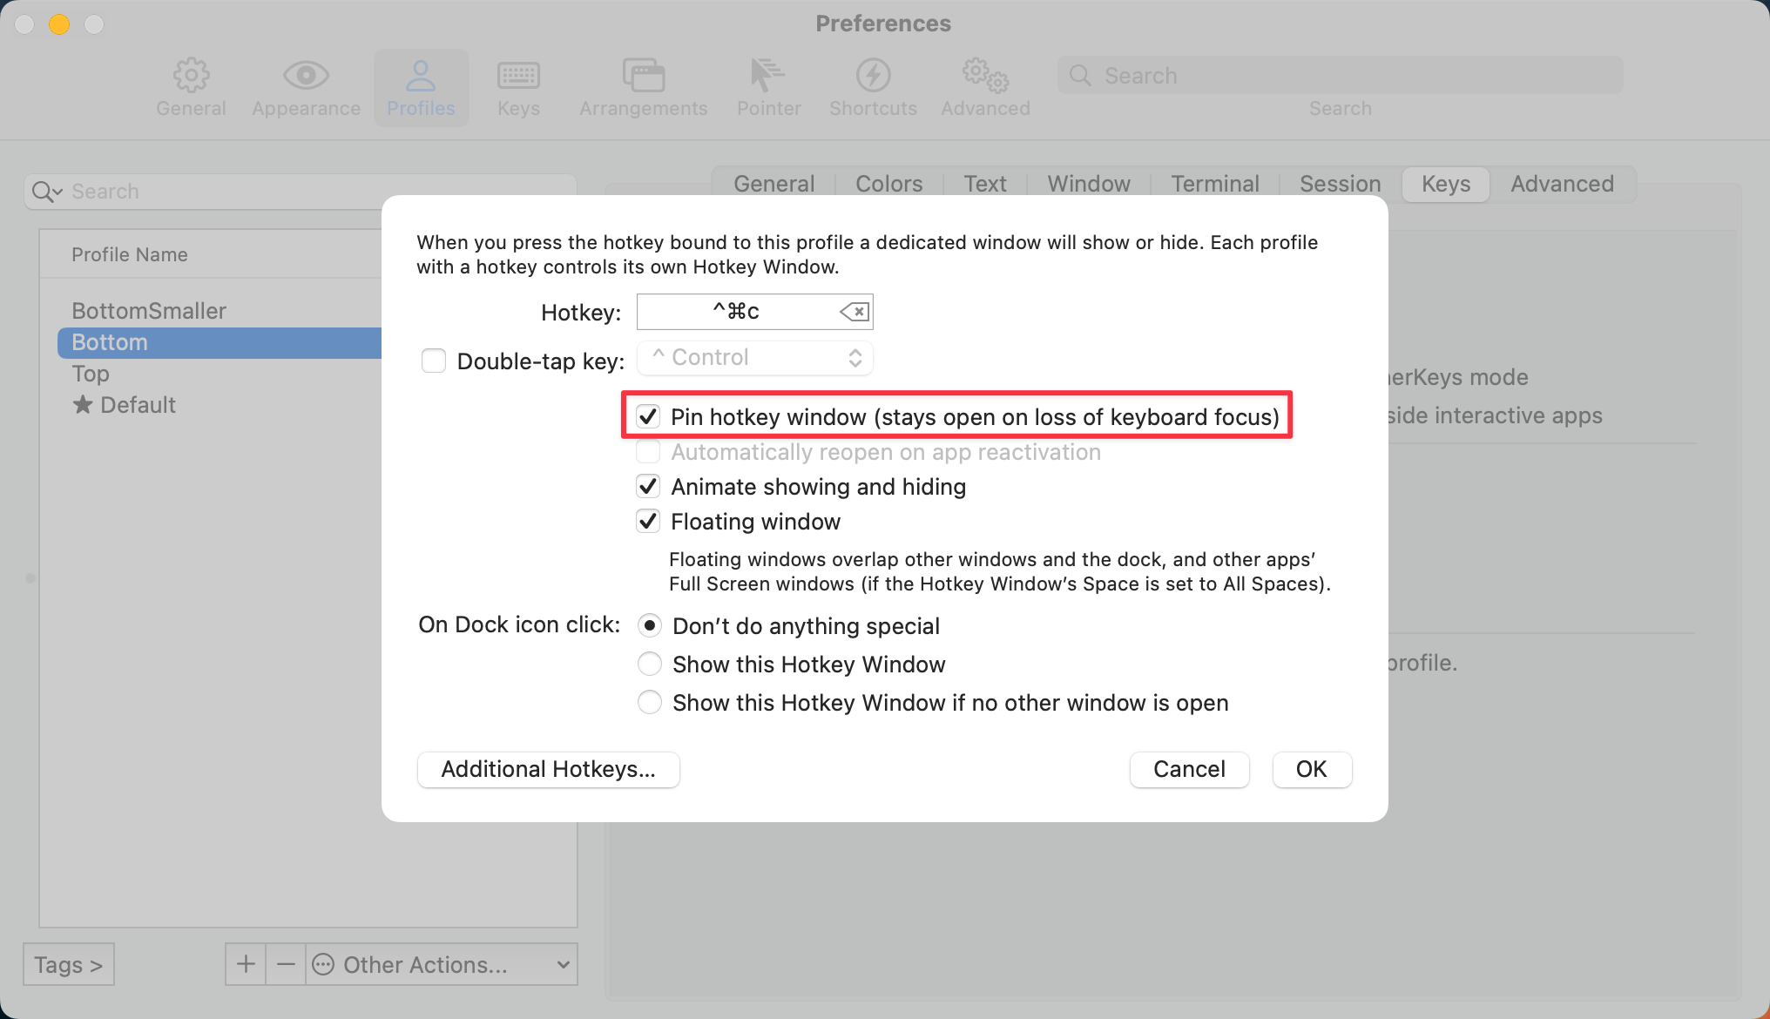Toggle the Double-tap key checkbox
The image size is (1770, 1019).
click(434, 361)
